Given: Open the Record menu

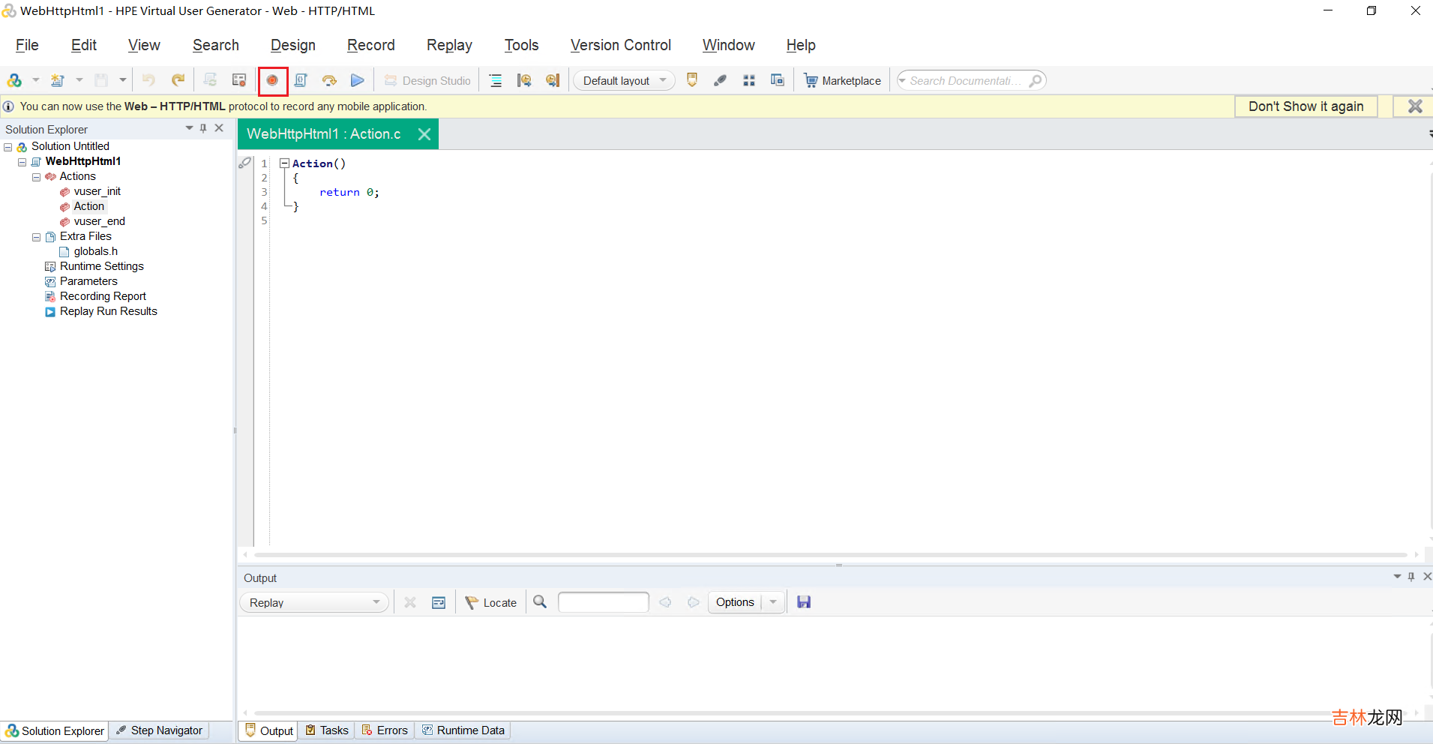Looking at the screenshot, I should click(370, 45).
